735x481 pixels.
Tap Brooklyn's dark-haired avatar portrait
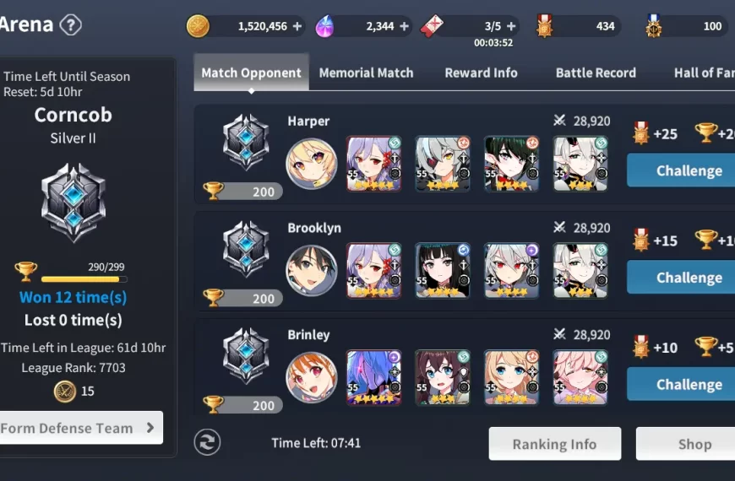pyautogui.click(x=311, y=271)
